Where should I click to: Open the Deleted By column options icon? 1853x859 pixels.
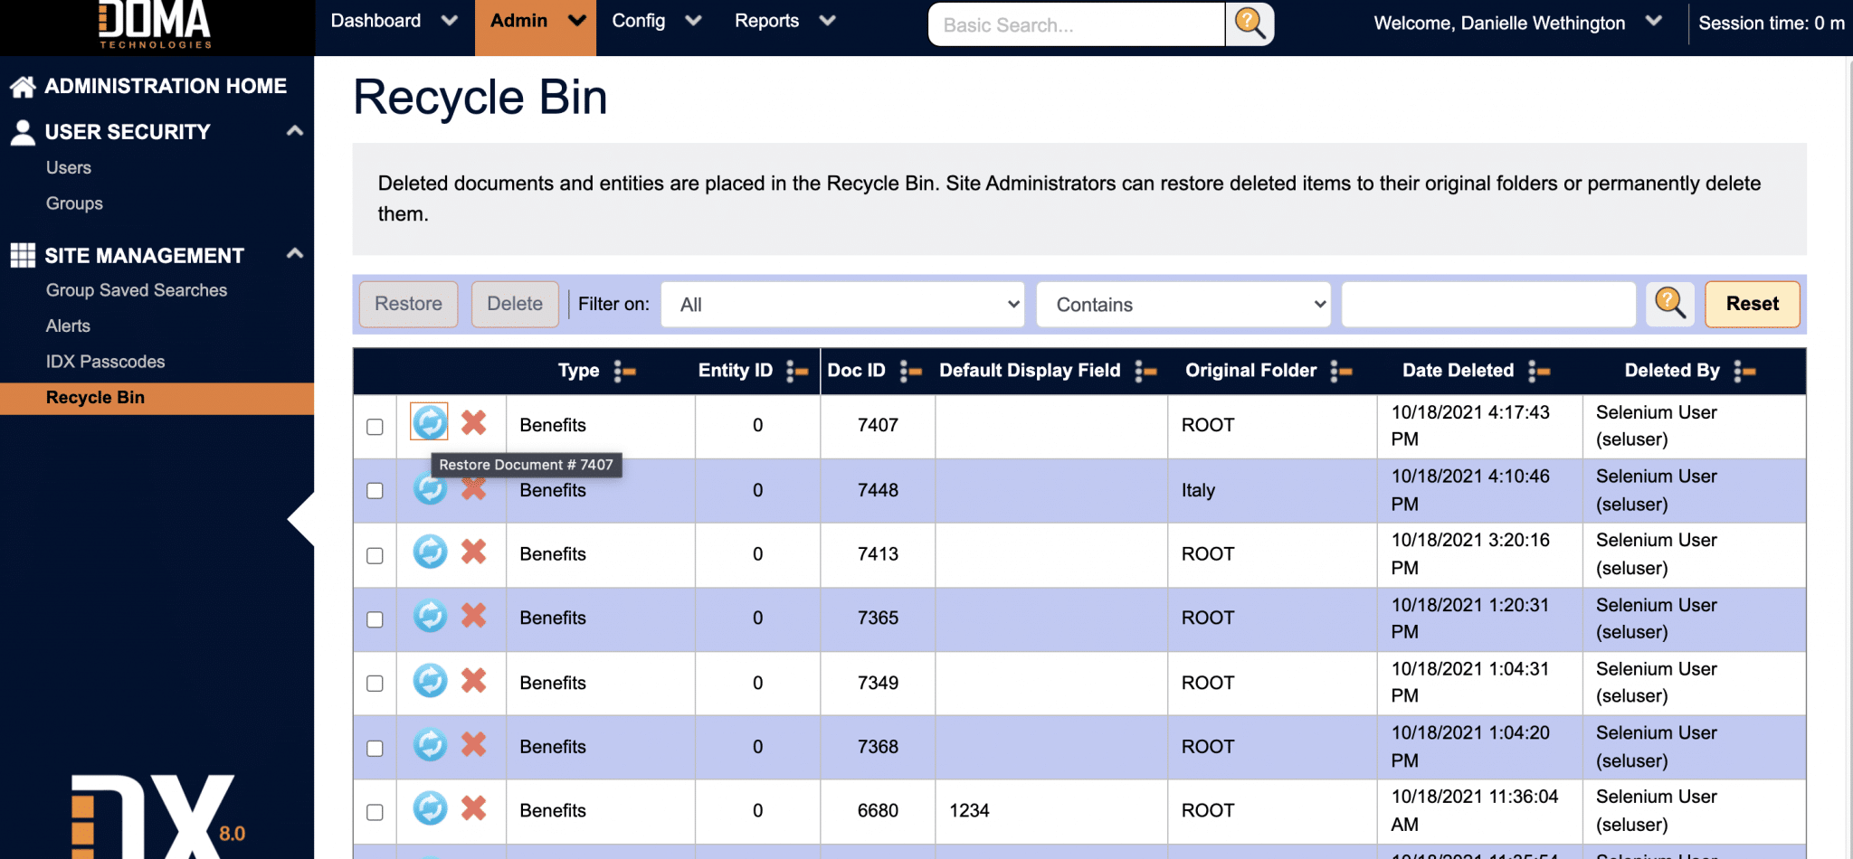tap(1744, 371)
